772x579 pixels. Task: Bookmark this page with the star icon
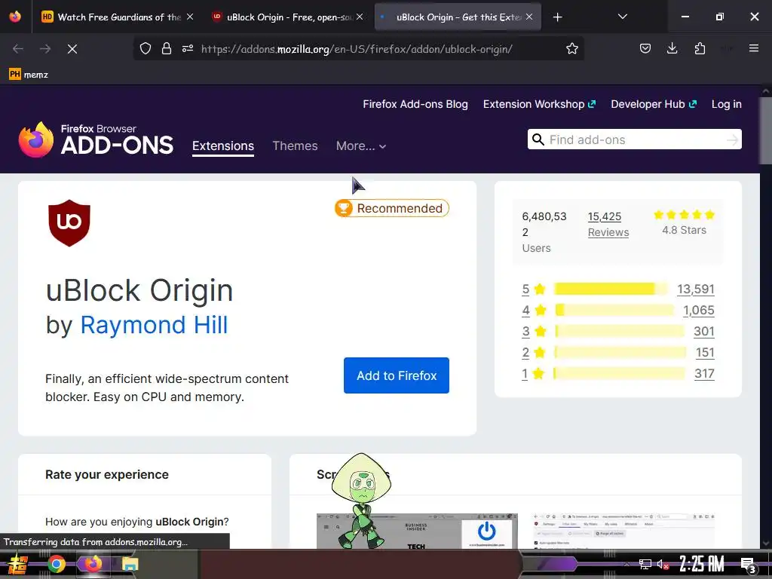pos(571,49)
